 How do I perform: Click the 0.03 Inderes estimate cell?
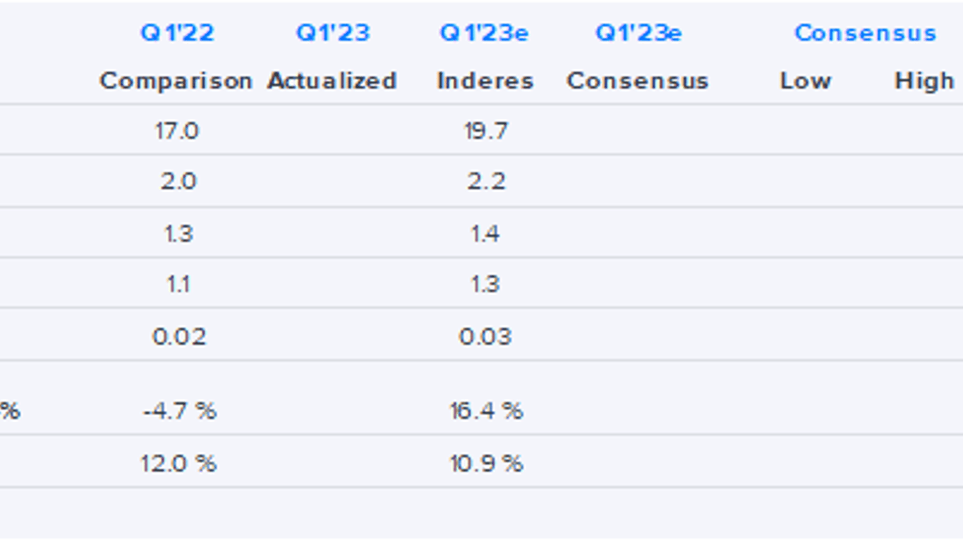(485, 337)
